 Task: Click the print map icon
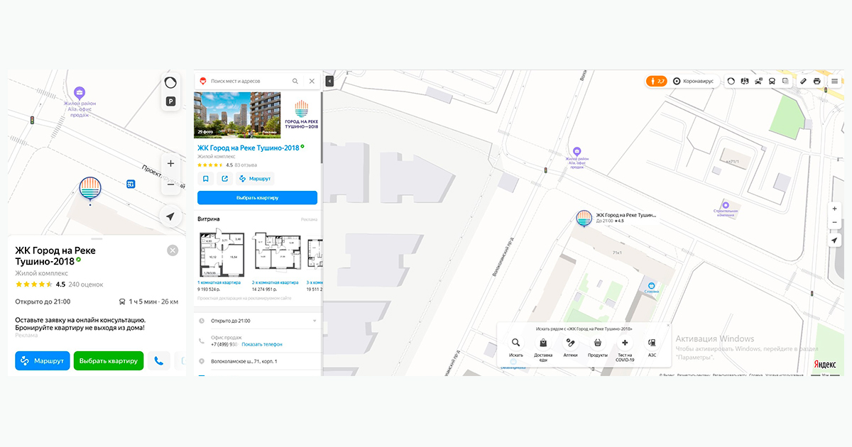(817, 81)
